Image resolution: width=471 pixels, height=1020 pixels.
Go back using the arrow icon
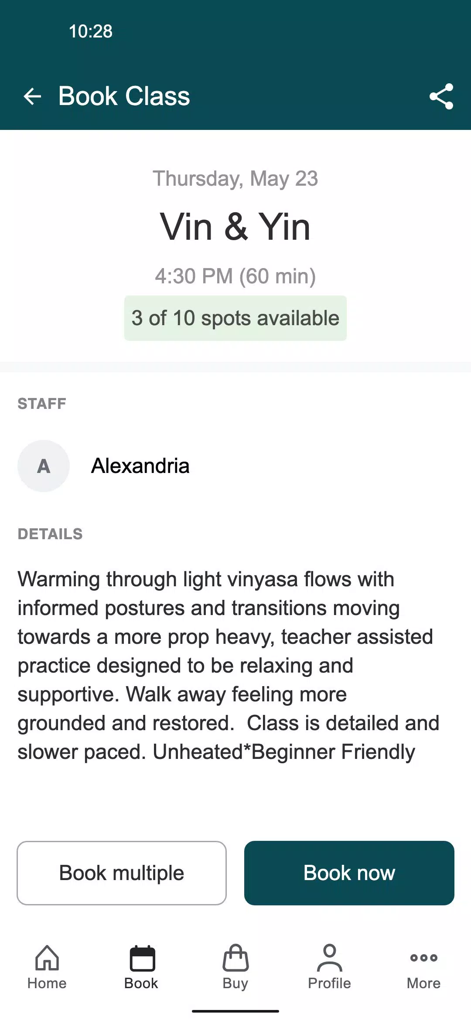coord(32,96)
